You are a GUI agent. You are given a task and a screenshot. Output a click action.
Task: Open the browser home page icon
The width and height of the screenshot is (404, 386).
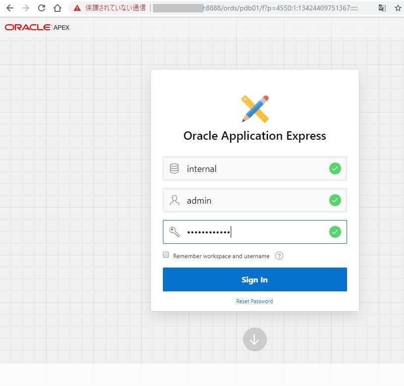coord(57,8)
